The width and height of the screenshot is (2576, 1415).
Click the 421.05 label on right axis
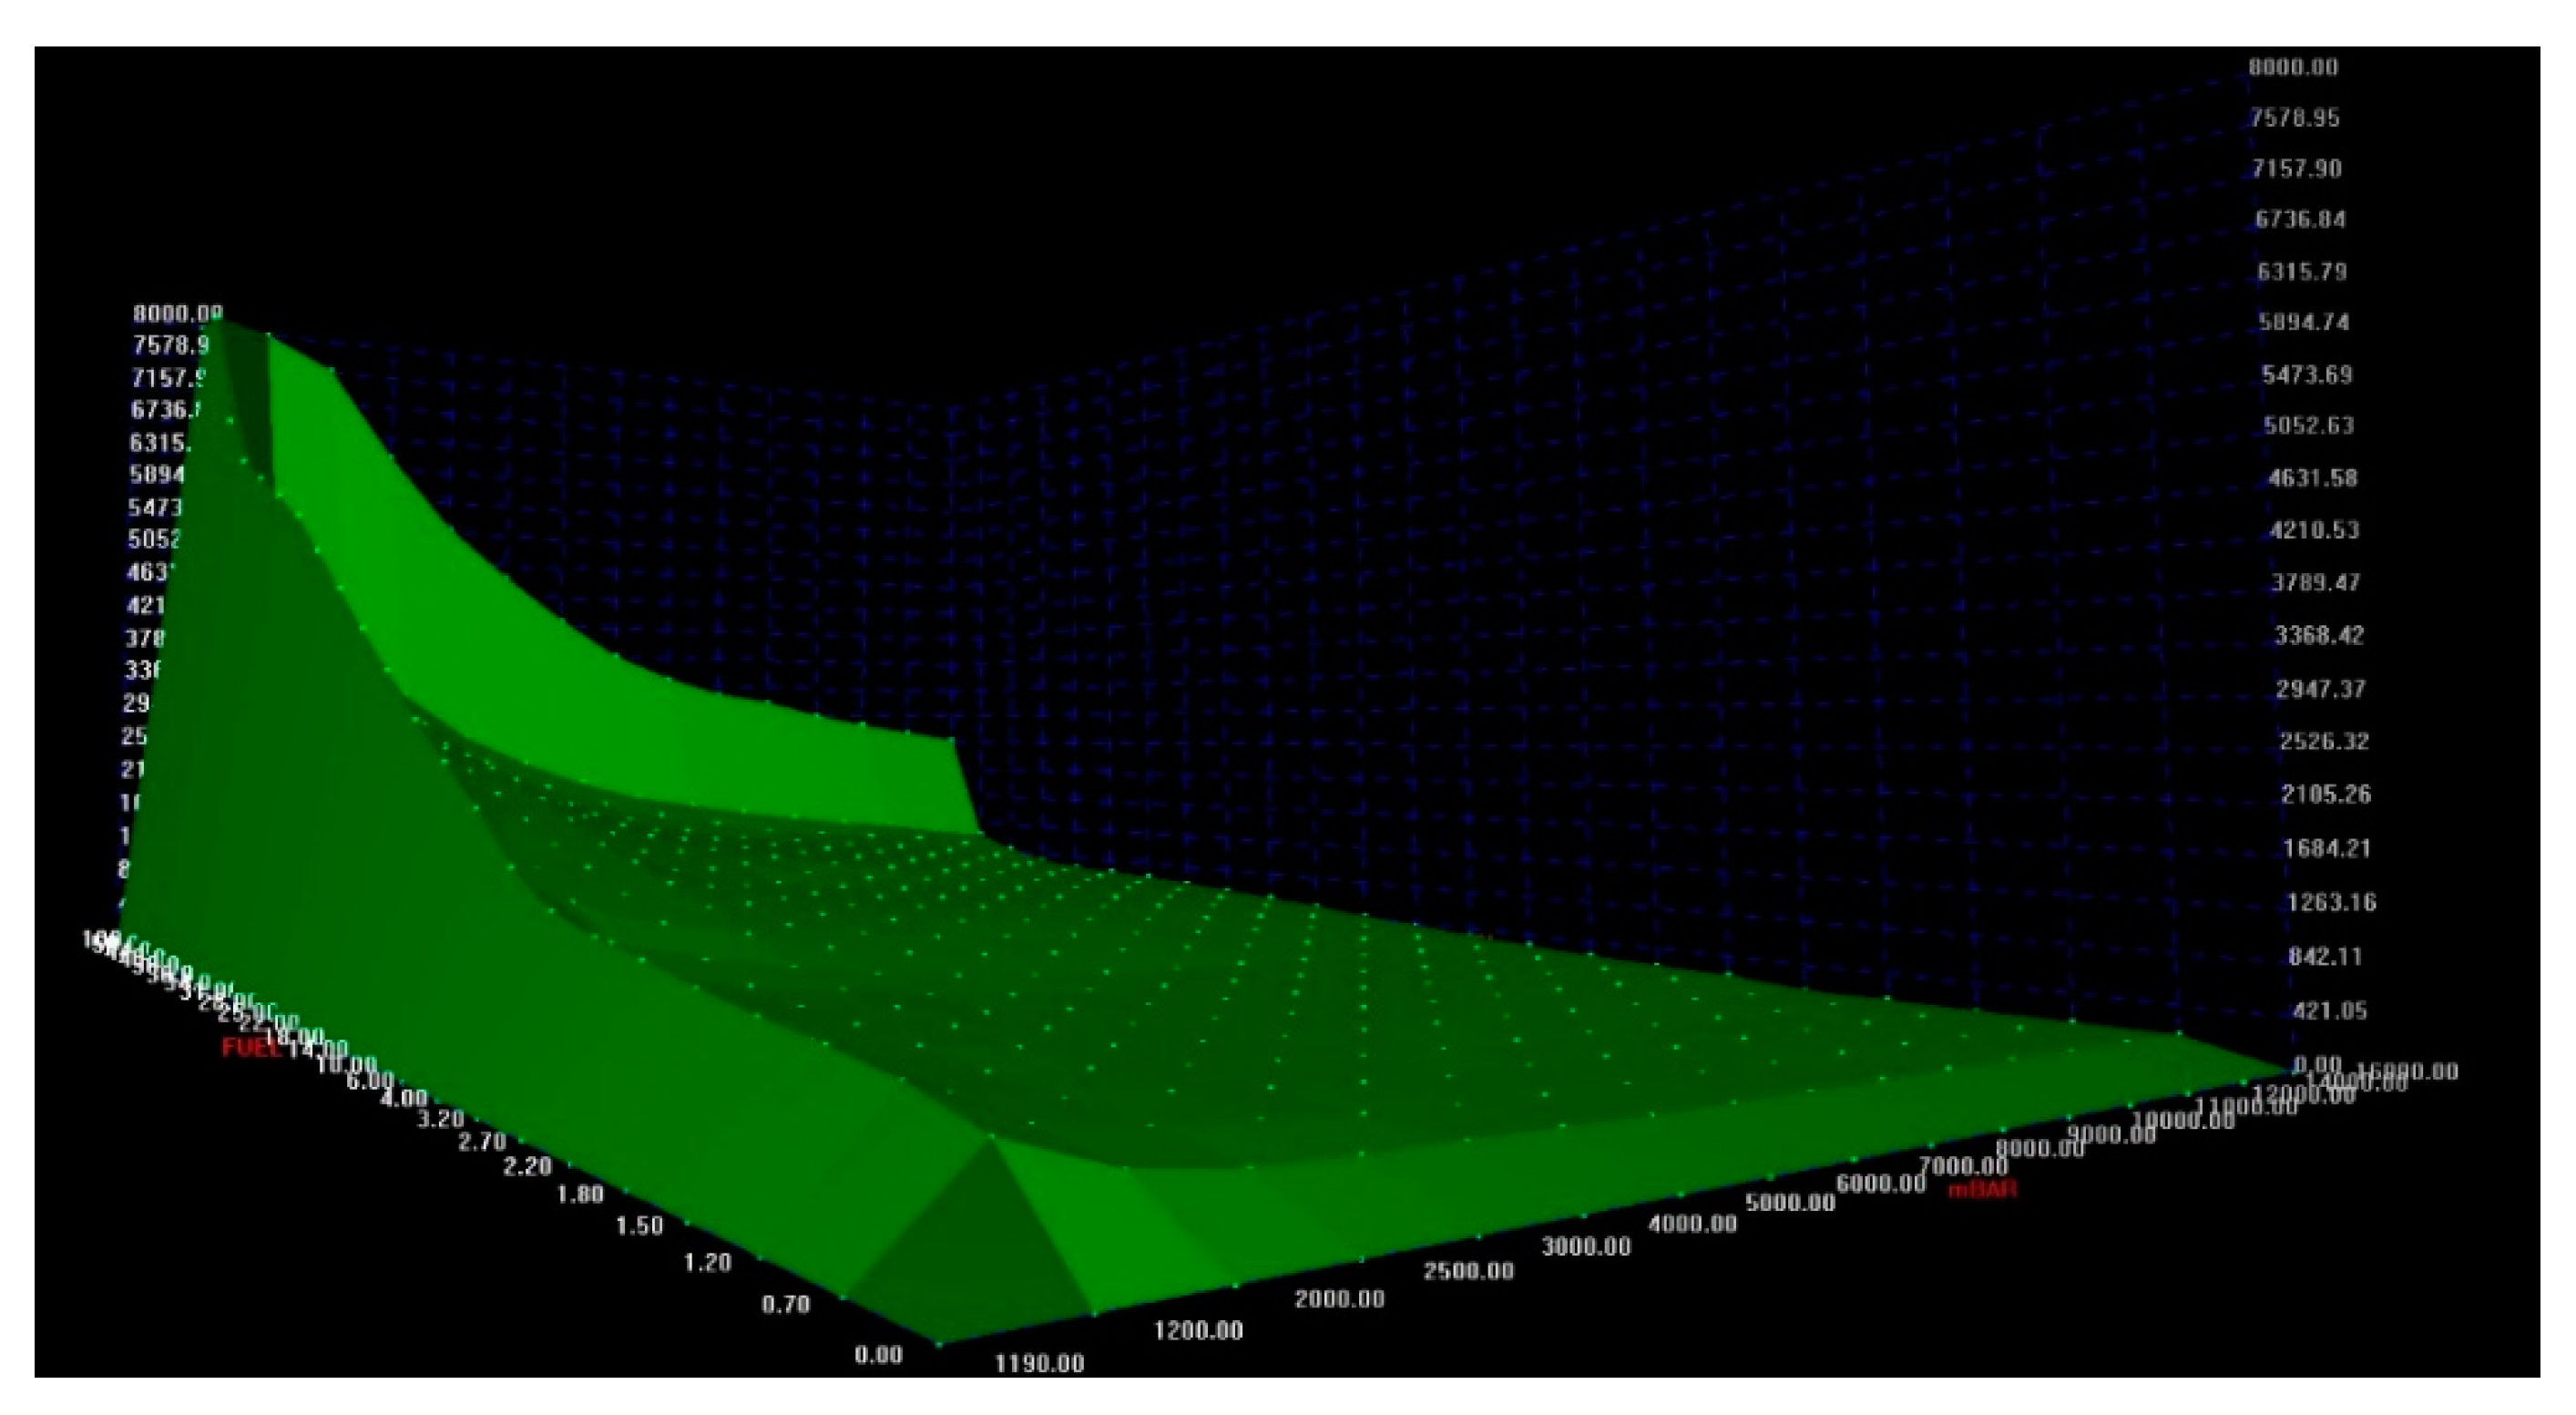[x=2331, y=1010]
